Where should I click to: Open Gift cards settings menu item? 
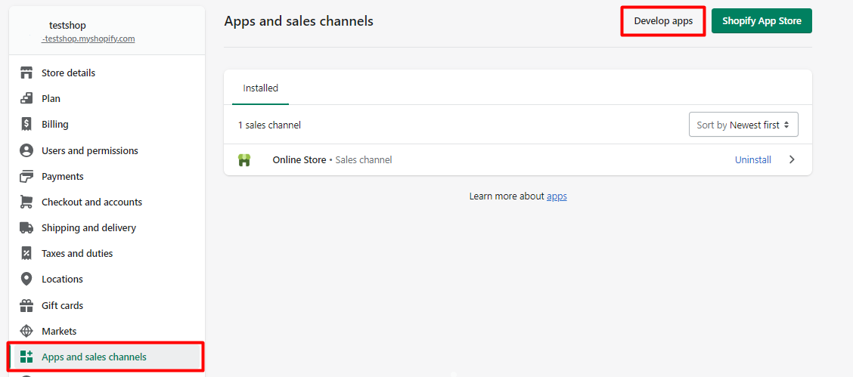(x=62, y=305)
